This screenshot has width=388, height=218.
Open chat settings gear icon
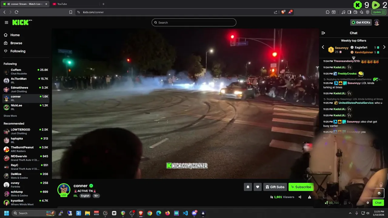[368, 203]
